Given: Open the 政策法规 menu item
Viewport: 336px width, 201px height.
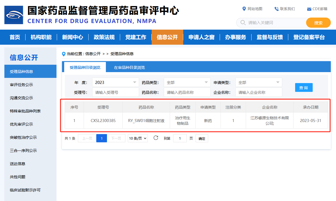Looking at the screenshot, I should tap(104, 37).
